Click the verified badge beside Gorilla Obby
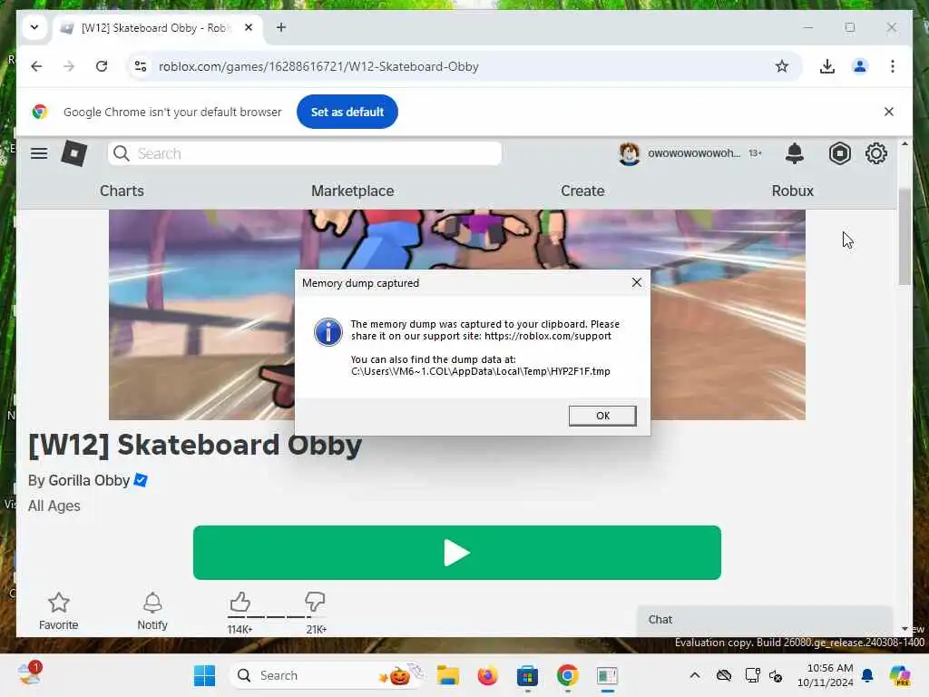The height and width of the screenshot is (697, 929). click(141, 479)
